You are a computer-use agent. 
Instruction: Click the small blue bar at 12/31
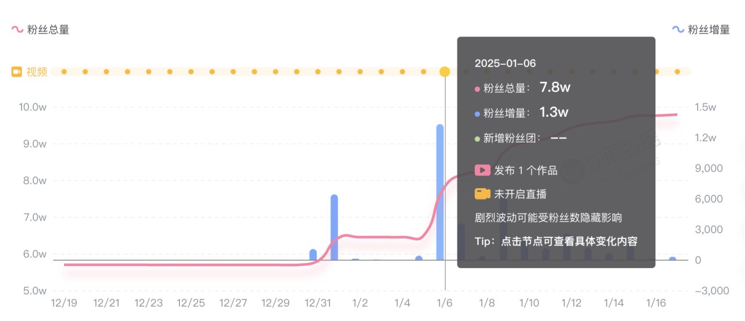pos(313,255)
